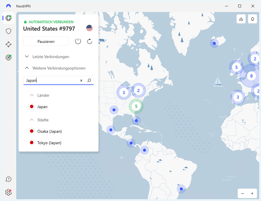
Task: Open notifications bell icon
Action: pyautogui.click(x=252, y=19)
